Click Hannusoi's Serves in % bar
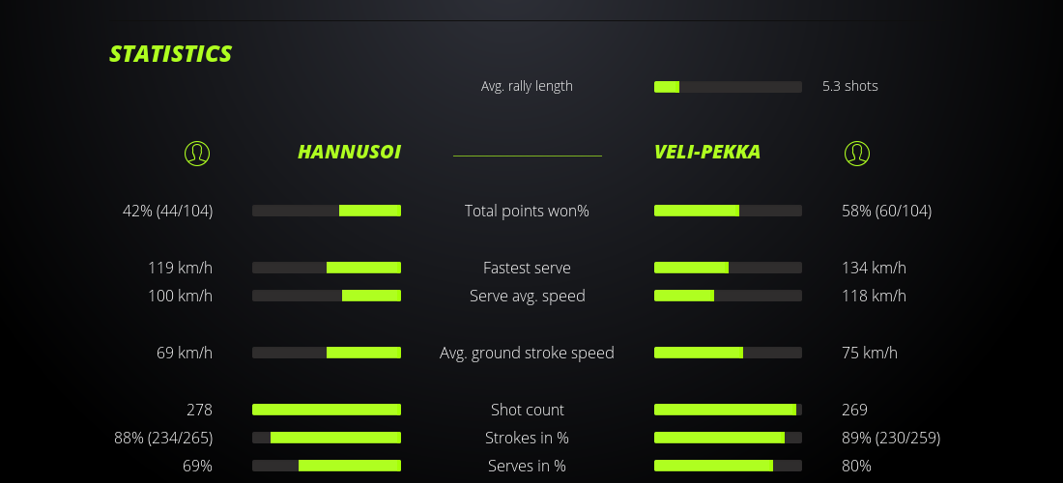Image resolution: width=1063 pixels, height=483 pixels. click(327, 466)
